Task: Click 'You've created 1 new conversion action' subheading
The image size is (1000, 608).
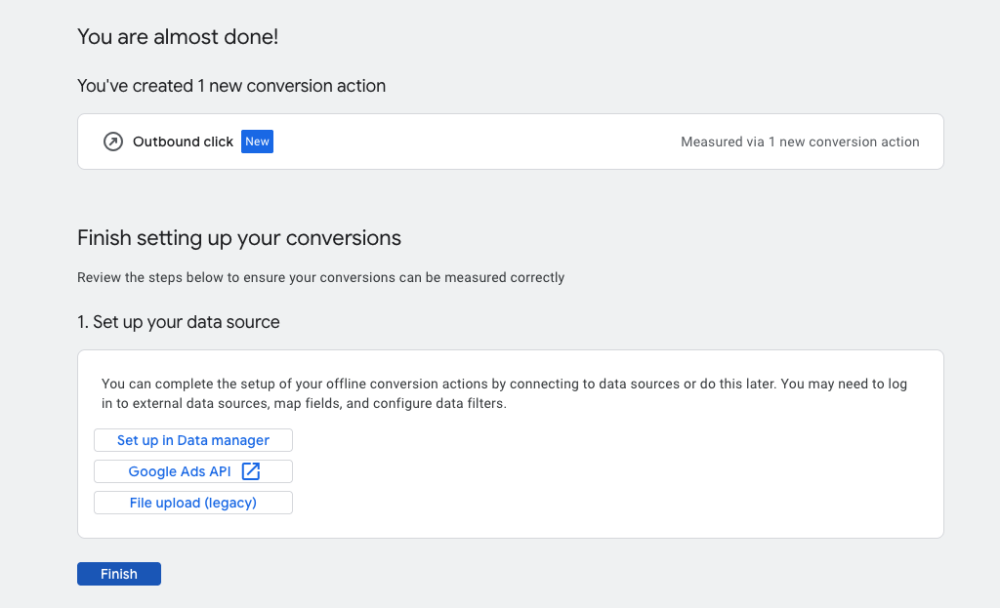Action: pyautogui.click(x=231, y=86)
